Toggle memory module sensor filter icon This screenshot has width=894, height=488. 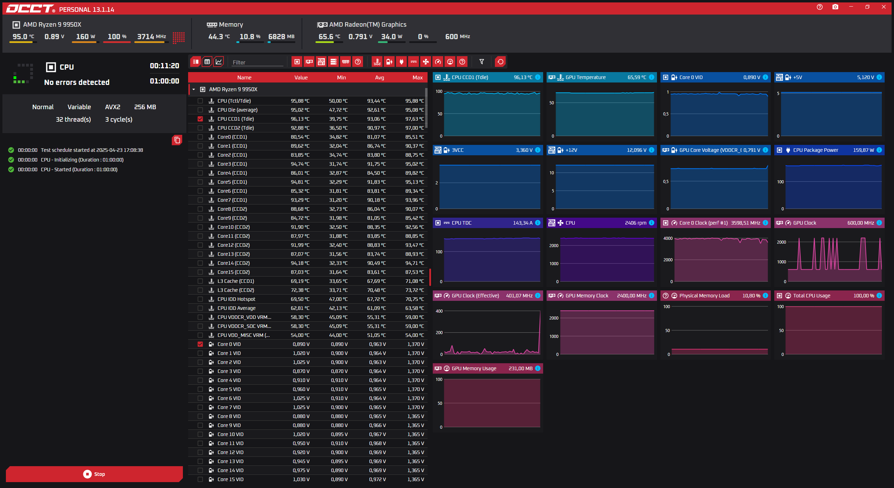tap(346, 62)
